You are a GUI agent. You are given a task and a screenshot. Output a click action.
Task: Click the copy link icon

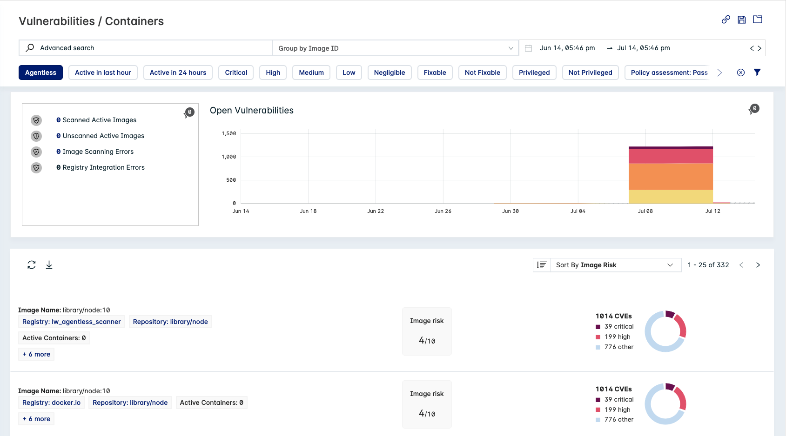pos(726,20)
